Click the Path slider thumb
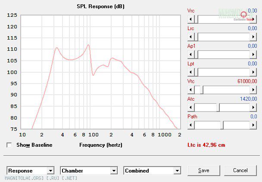Viewport: 262px width, 182px height. coord(222,125)
